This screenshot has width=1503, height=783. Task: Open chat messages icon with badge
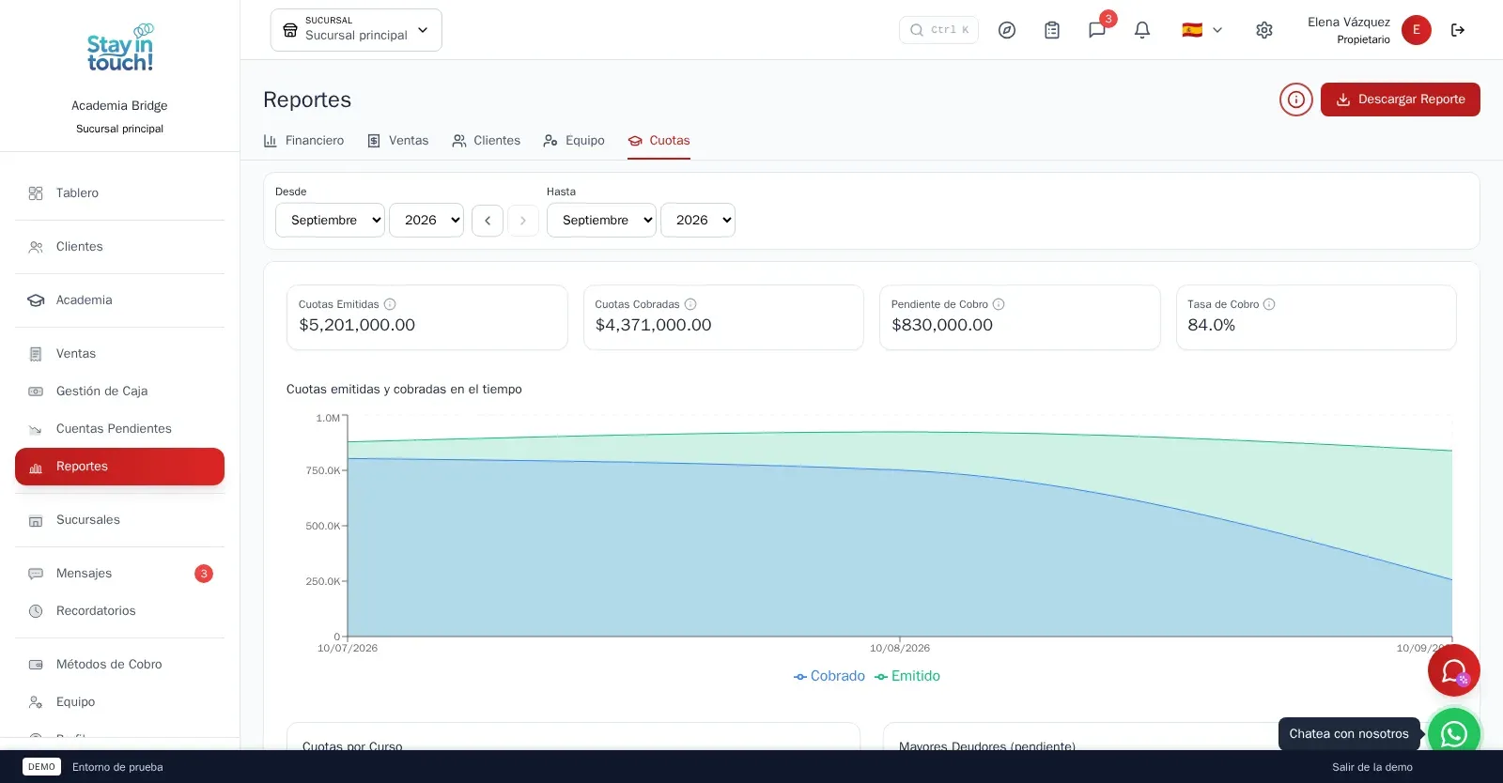click(x=1097, y=30)
